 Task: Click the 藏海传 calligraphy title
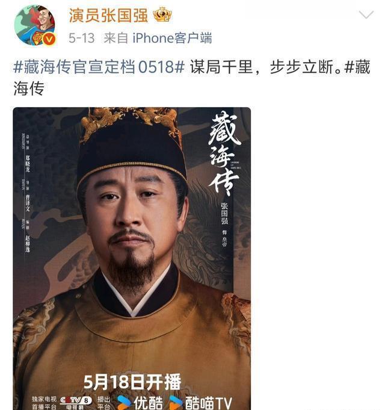(x=224, y=154)
